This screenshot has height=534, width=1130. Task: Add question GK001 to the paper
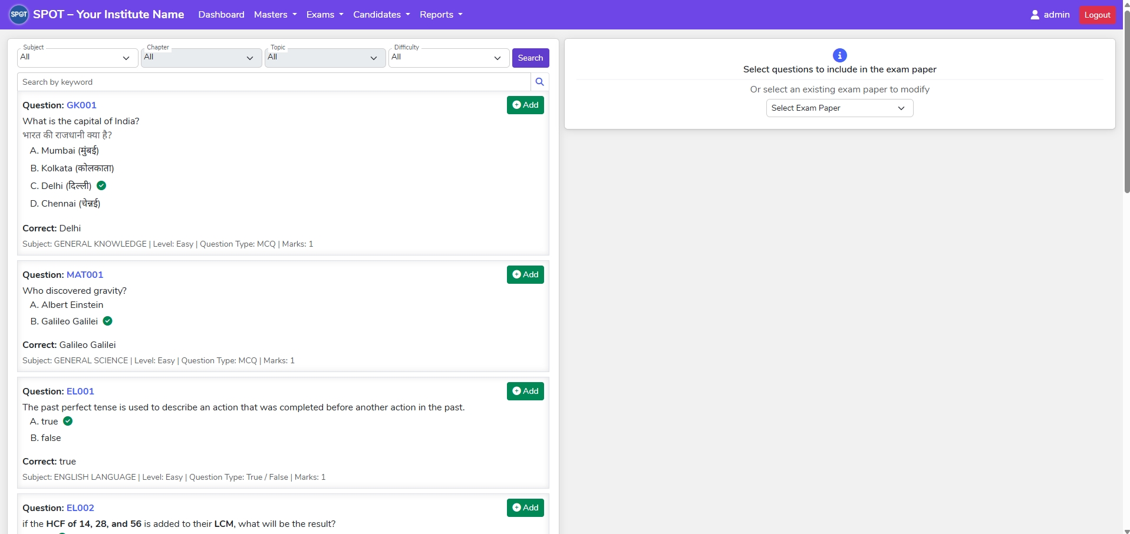click(x=525, y=105)
